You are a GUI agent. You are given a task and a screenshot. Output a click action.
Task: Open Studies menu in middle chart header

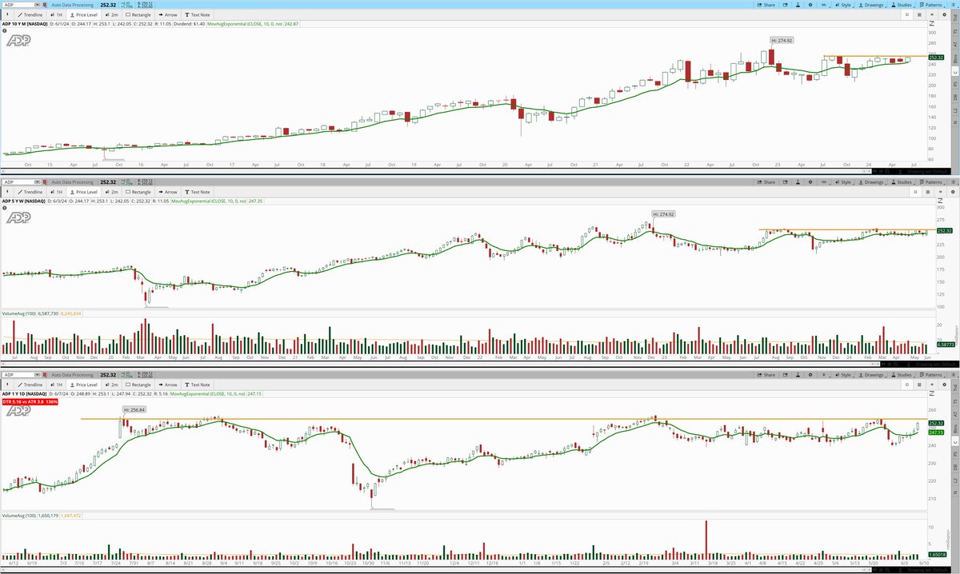pyautogui.click(x=902, y=182)
